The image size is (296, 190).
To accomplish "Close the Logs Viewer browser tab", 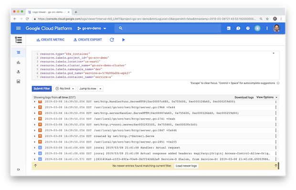I will 69,12.
